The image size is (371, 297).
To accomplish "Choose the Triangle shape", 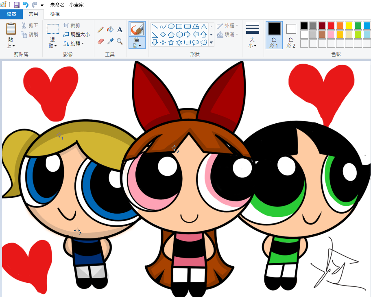I will (x=204, y=26).
